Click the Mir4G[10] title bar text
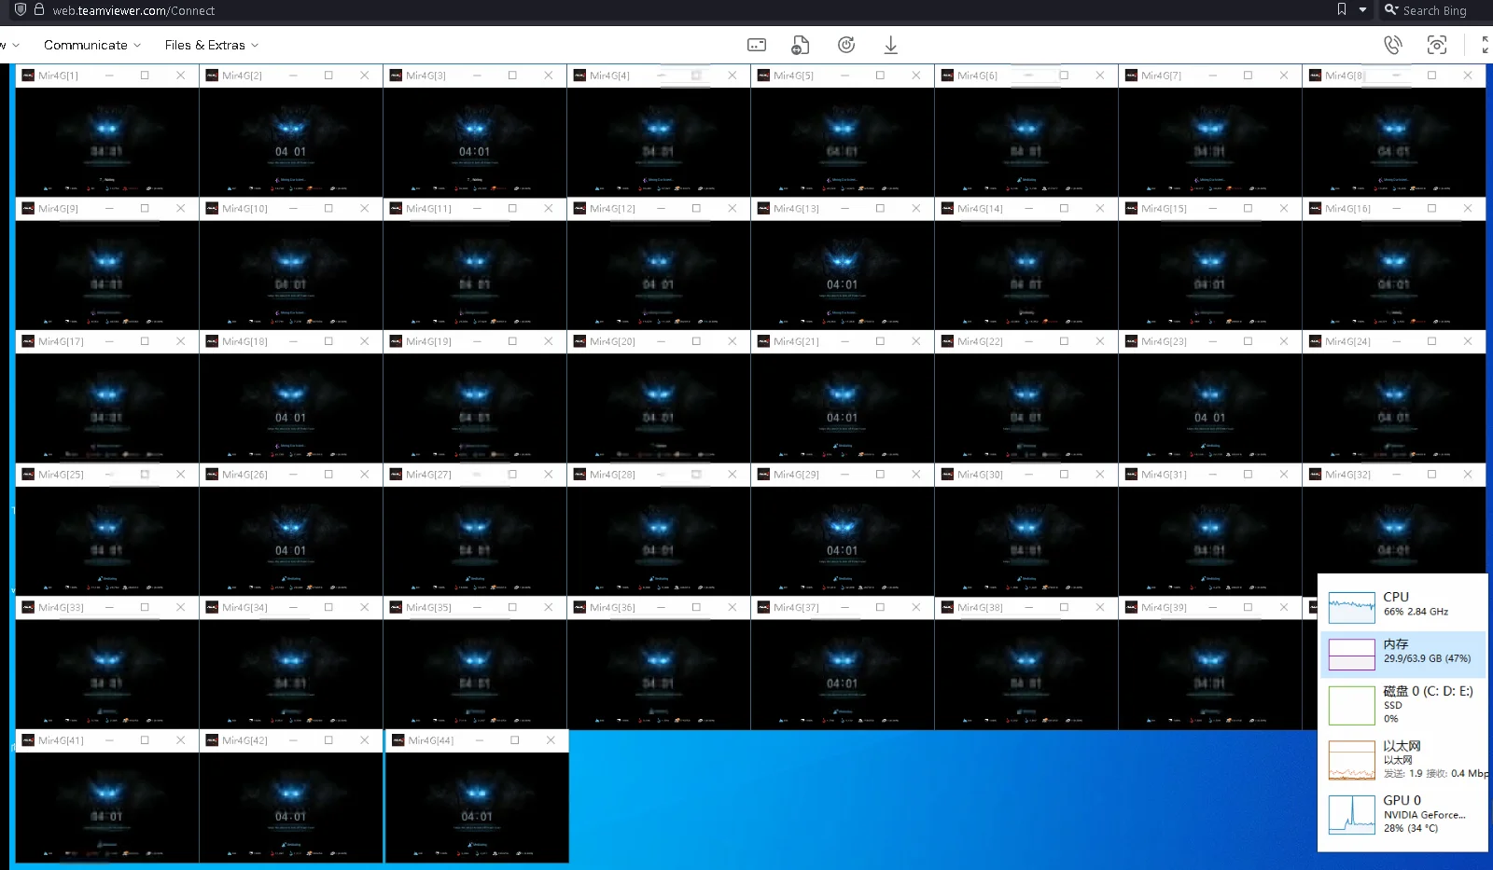 (244, 209)
